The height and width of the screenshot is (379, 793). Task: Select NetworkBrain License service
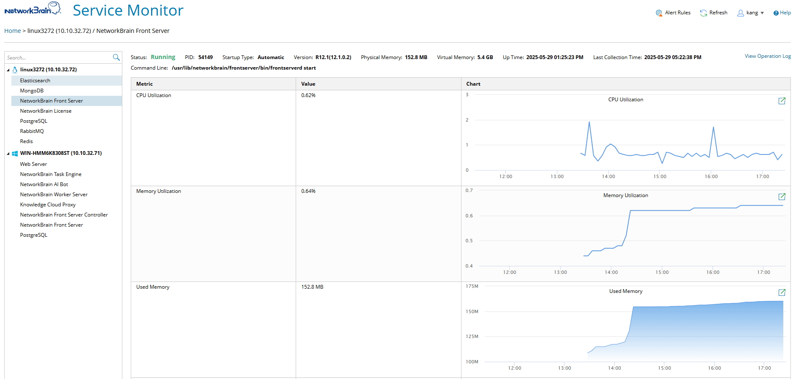tap(67, 111)
